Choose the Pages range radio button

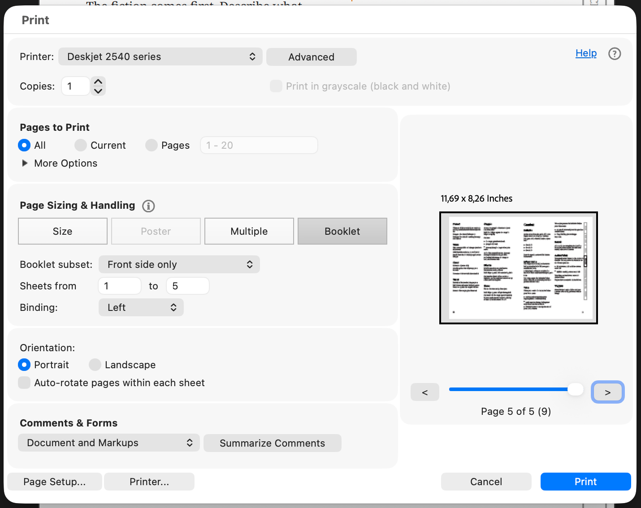click(152, 145)
